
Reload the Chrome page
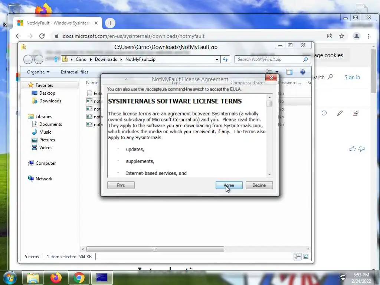pos(42,36)
